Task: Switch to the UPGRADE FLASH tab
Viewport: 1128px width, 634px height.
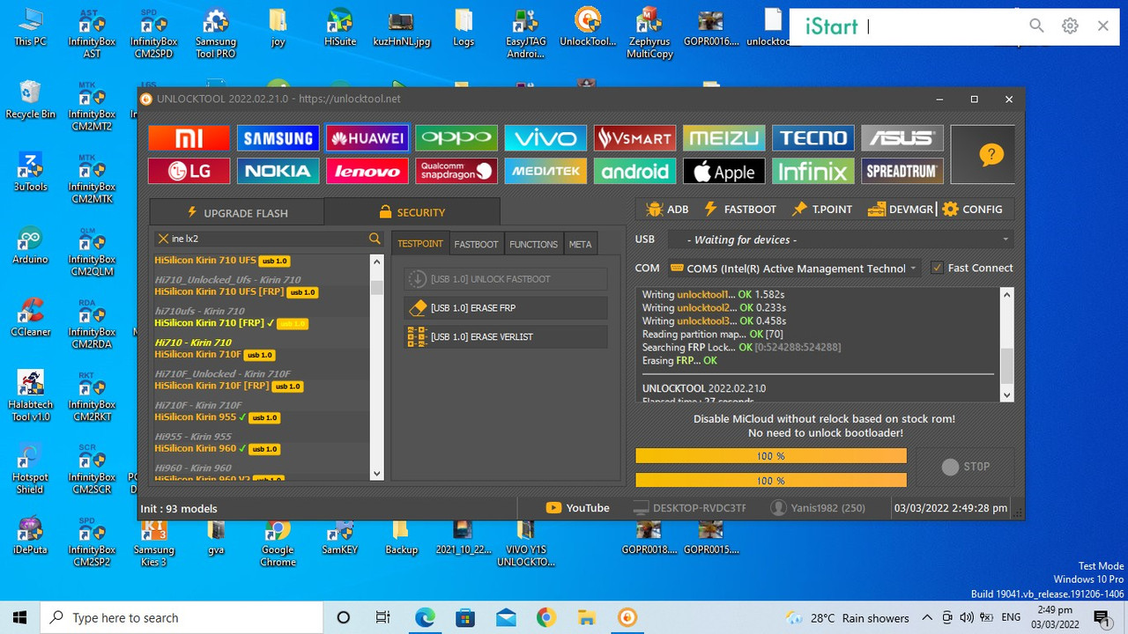Action: coord(237,212)
